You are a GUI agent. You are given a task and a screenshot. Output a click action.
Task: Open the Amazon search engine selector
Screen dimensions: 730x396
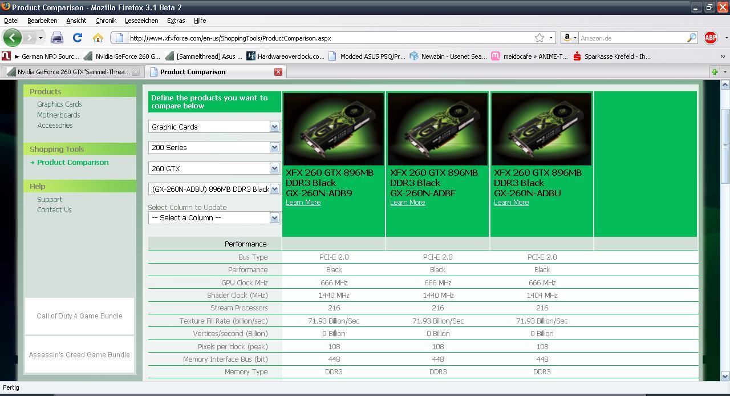click(x=570, y=38)
